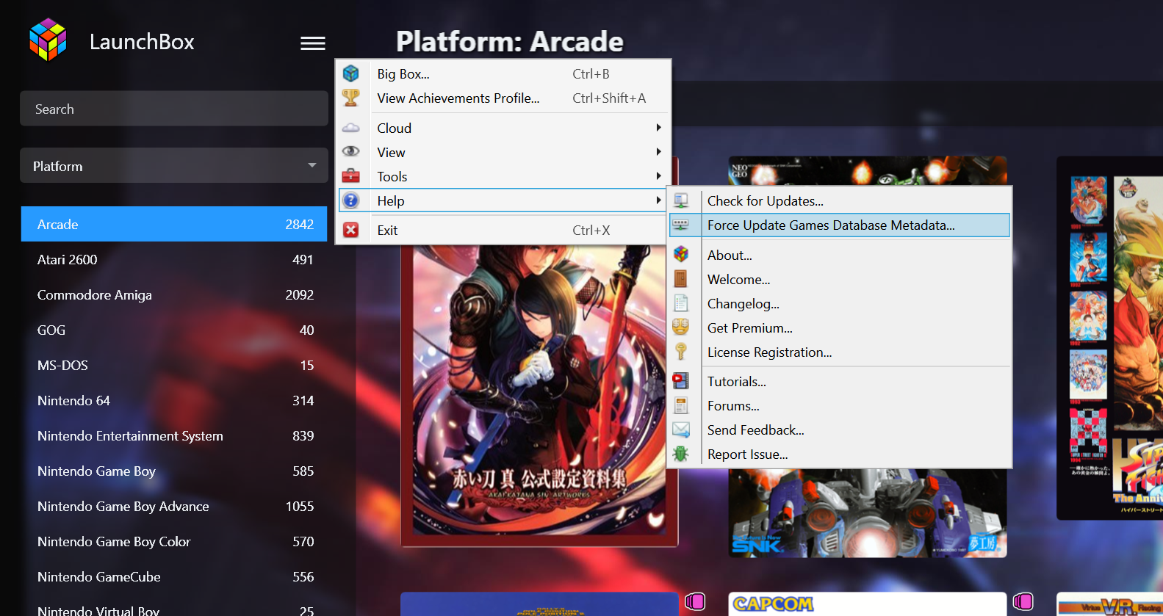Click the Force Update metadata icon
The height and width of the screenshot is (616, 1163).
681,225
